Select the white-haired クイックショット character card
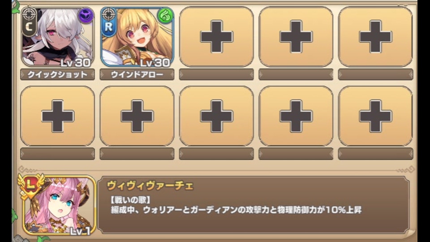 coord(58,37)
